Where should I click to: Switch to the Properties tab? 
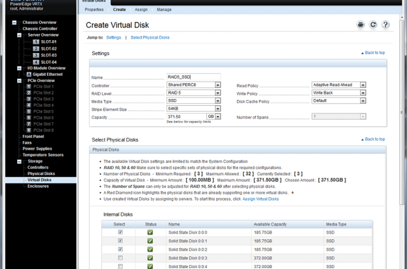(94, 9)
